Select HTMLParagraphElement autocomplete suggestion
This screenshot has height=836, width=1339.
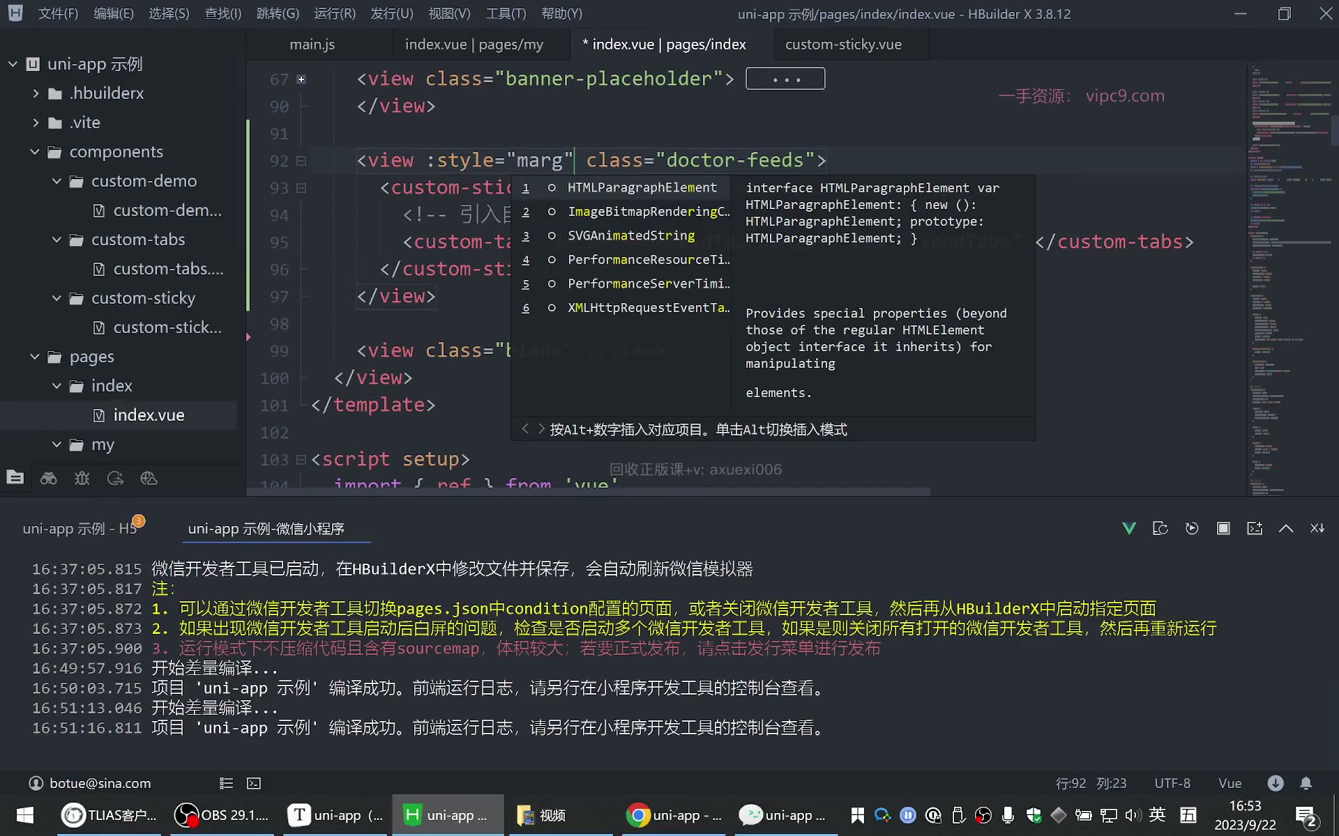pos(621,188)
